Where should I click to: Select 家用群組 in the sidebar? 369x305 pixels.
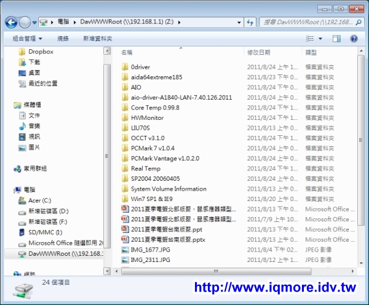tap(35, 168)
